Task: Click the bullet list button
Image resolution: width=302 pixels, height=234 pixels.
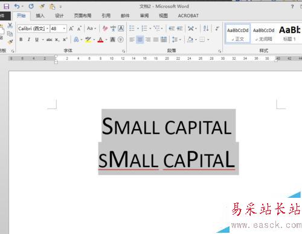Action: click(132, 28)
